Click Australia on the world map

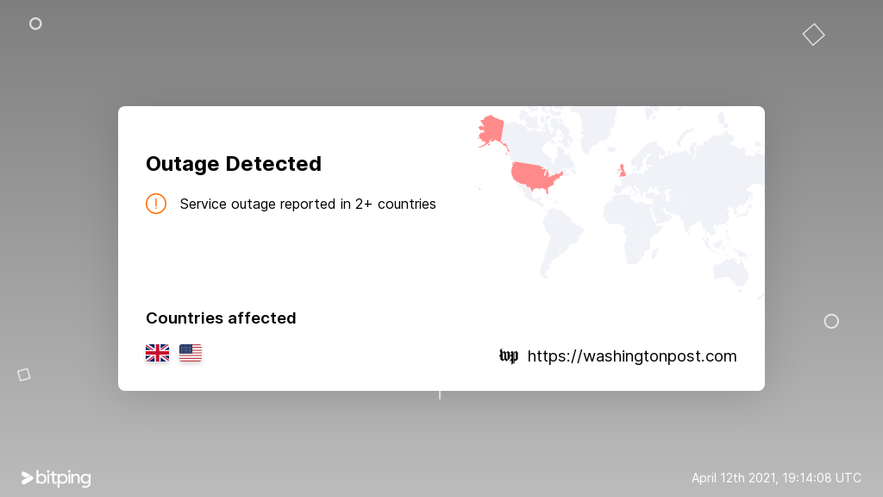731,272
